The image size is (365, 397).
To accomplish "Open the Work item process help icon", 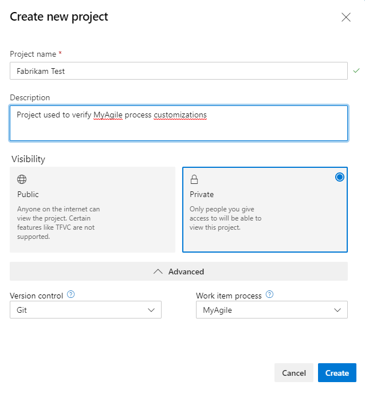I will (x=269, y=294).
